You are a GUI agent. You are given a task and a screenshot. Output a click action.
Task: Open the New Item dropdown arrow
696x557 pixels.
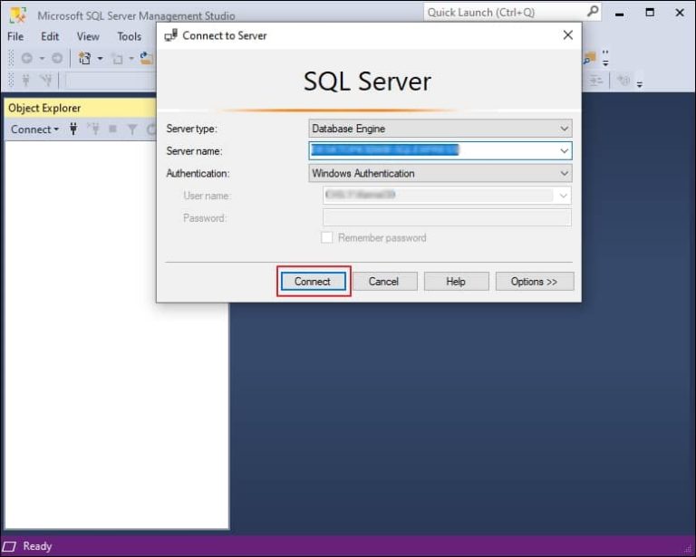point(101,58)
